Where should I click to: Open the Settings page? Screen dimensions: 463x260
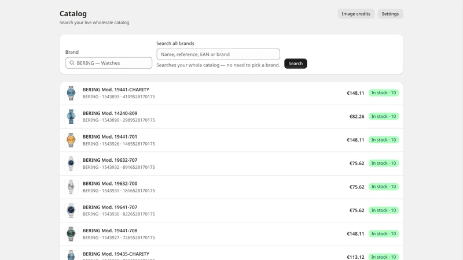(x=390, y=14)
